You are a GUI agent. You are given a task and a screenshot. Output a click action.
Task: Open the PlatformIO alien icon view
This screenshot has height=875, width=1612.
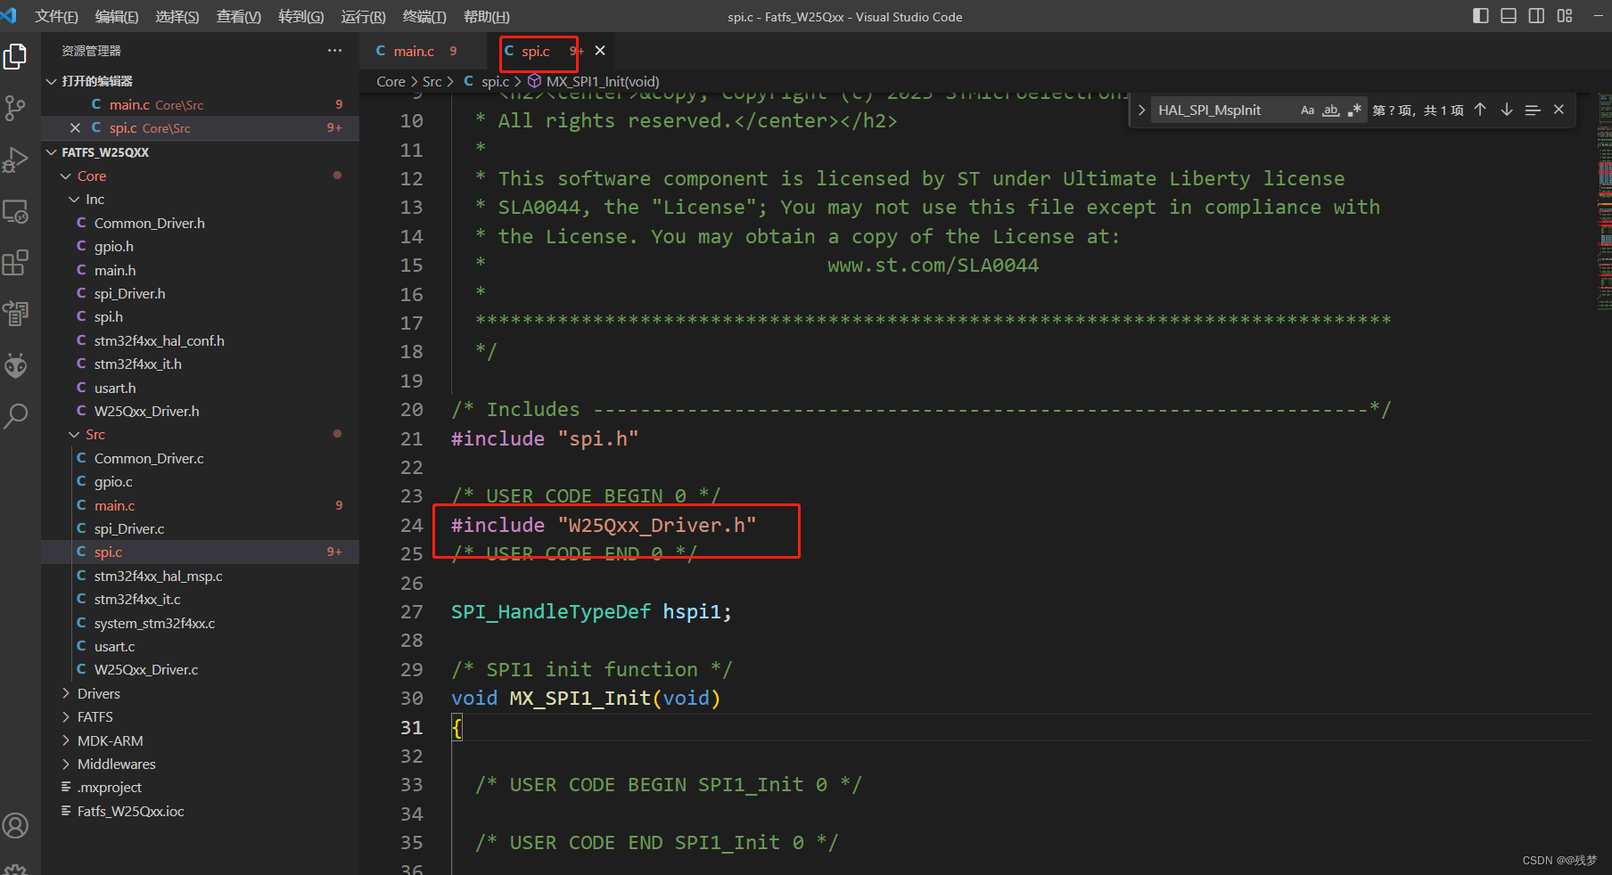tap(15, 365)
